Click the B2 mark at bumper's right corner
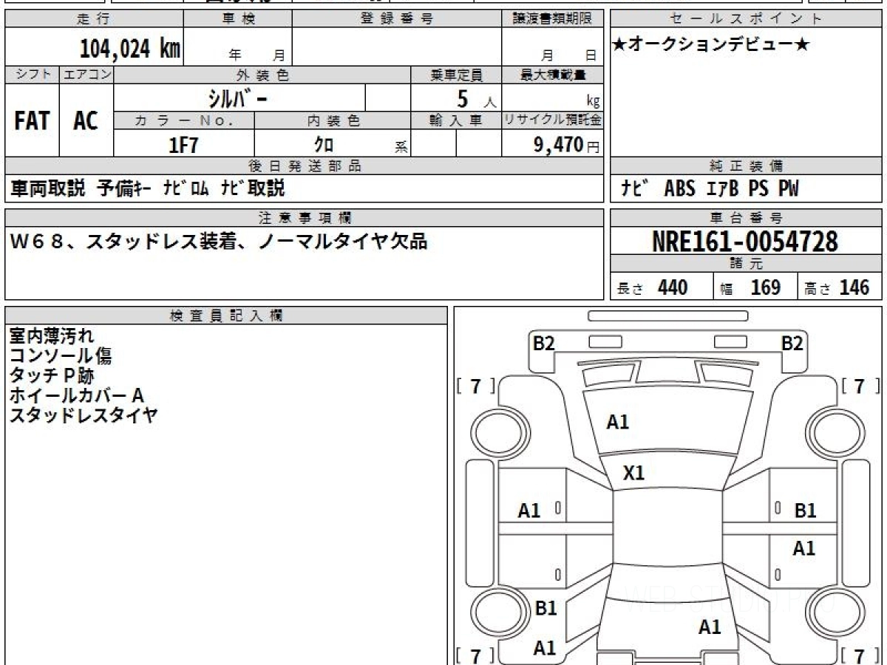The height and width of the screenshot is (665, 887). [x=792, y=343]
